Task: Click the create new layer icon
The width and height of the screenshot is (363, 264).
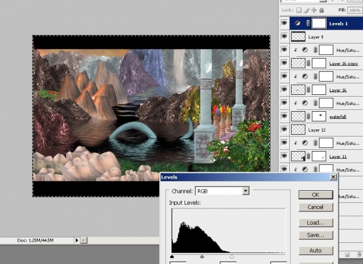Action: 347,254
